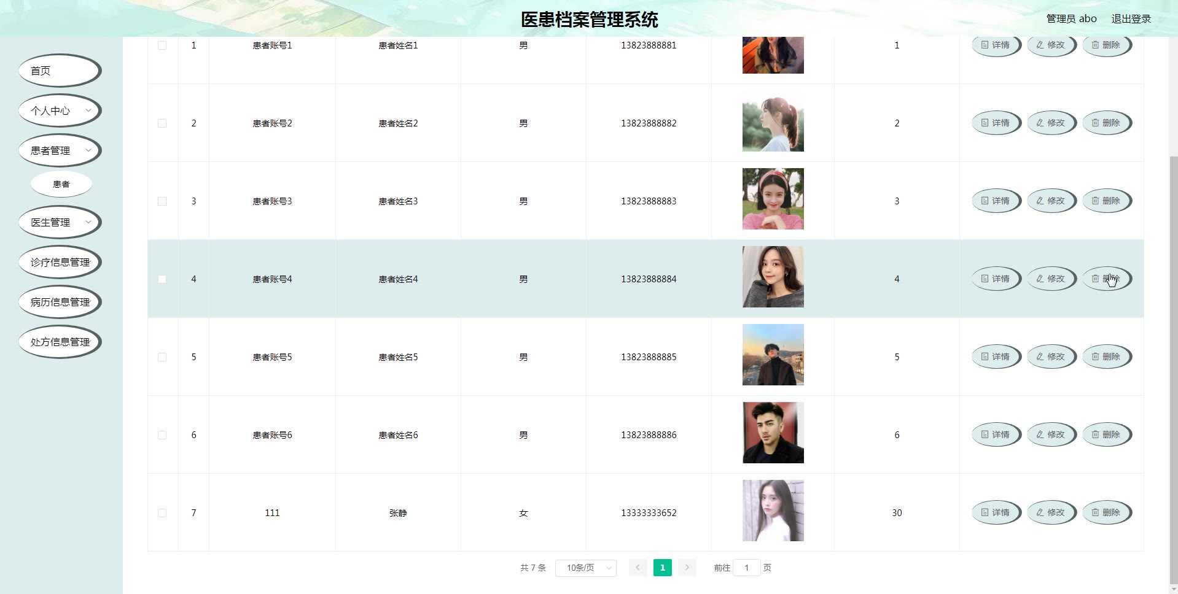This screenshot has height=594, width=1178.
Task: Edit patient 患者账号3
Action: point(1051,201)
